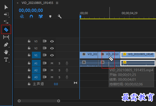156x106 pixels.
Task: Select the Type tool
Action: pos(6,60)
